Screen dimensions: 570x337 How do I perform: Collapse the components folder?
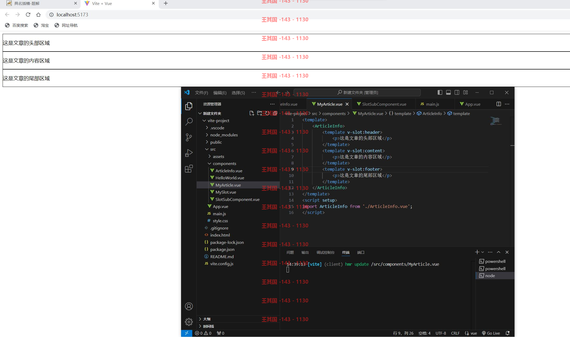pos(209,163)
